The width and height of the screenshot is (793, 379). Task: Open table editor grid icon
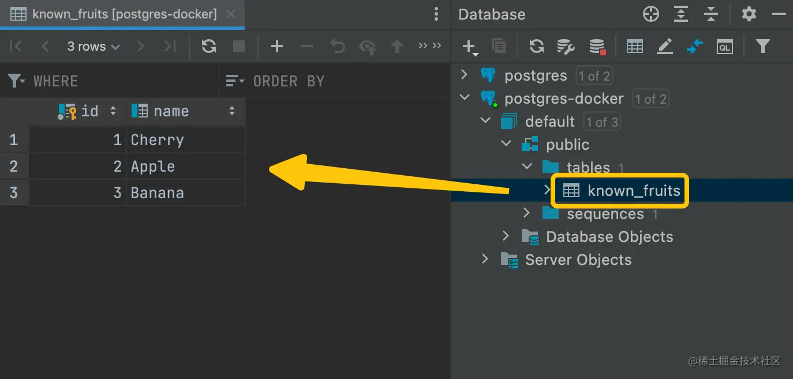tap(635, 46)
